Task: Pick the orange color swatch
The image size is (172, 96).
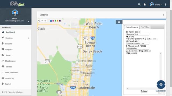Action: click(x=58, y=21)
